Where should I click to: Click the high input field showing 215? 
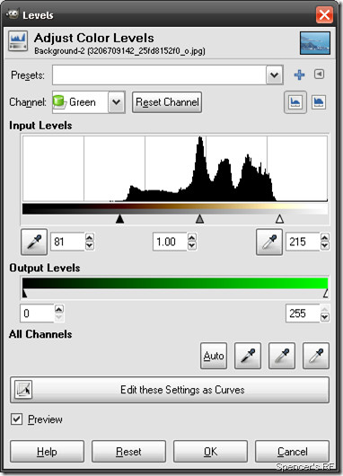click(x=303, y=242)
